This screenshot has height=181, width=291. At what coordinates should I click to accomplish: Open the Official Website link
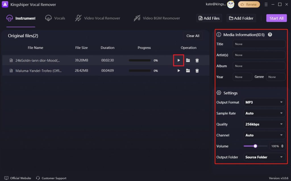(20, 178)
